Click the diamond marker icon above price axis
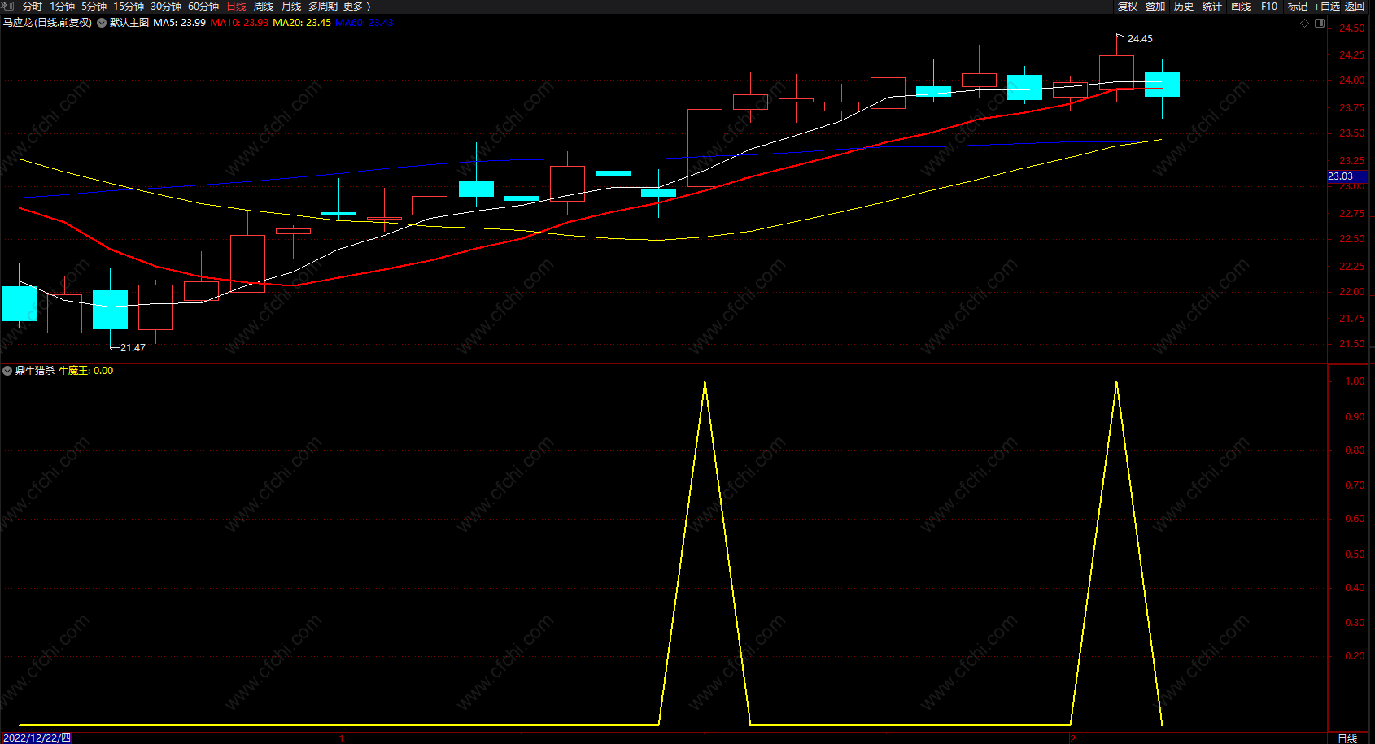 1305,23
